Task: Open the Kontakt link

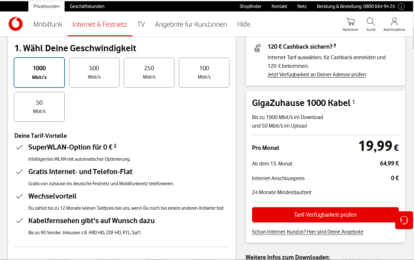Action: (x=279, y=6)
